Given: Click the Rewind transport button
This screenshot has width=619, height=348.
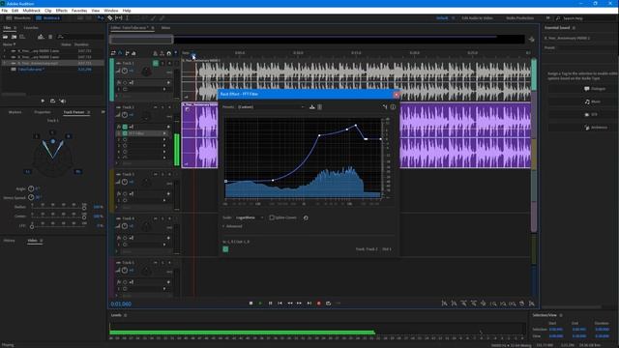Looking at the screenshot, I should point(290,303).
